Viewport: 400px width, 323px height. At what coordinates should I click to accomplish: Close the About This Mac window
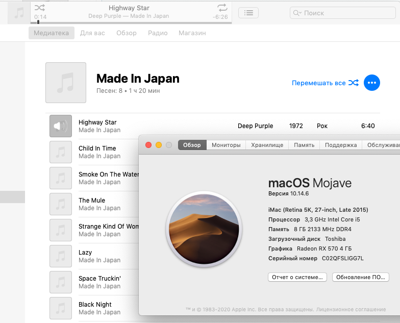pos(148,145)
